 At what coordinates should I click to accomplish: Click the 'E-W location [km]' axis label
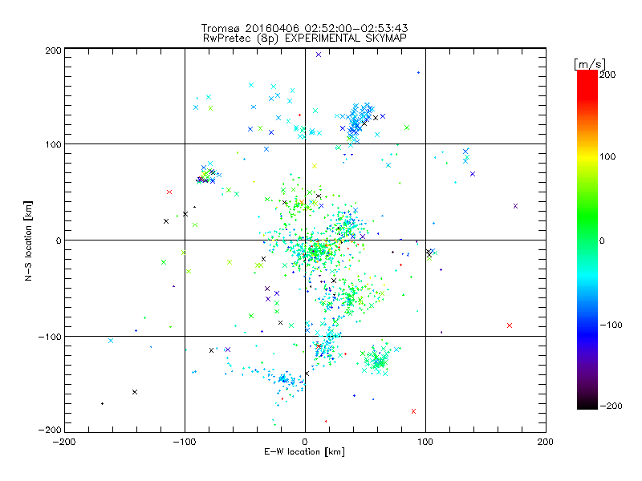click(x=304, y=452)
